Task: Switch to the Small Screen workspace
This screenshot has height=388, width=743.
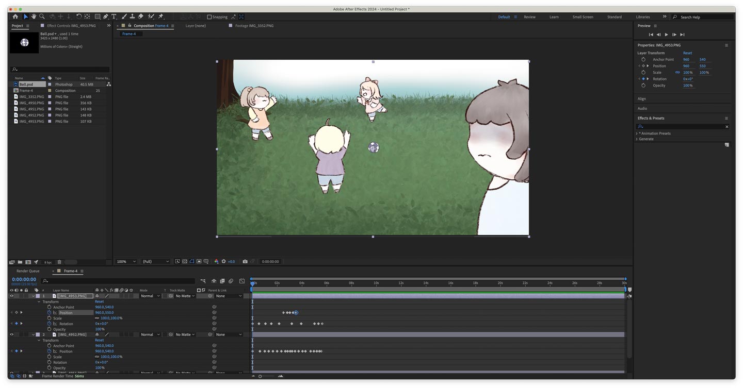Action: (x=583, y=17)
